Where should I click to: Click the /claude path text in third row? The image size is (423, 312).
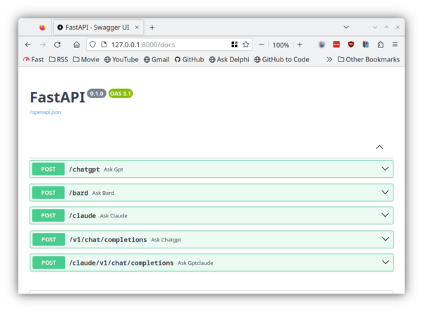82,215
